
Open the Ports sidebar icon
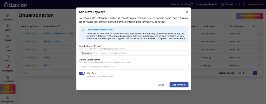8,57
